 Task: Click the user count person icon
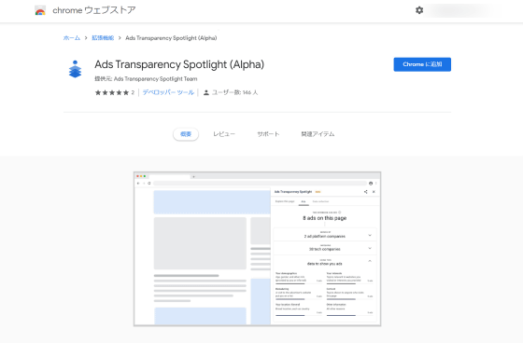pos(206,92)
